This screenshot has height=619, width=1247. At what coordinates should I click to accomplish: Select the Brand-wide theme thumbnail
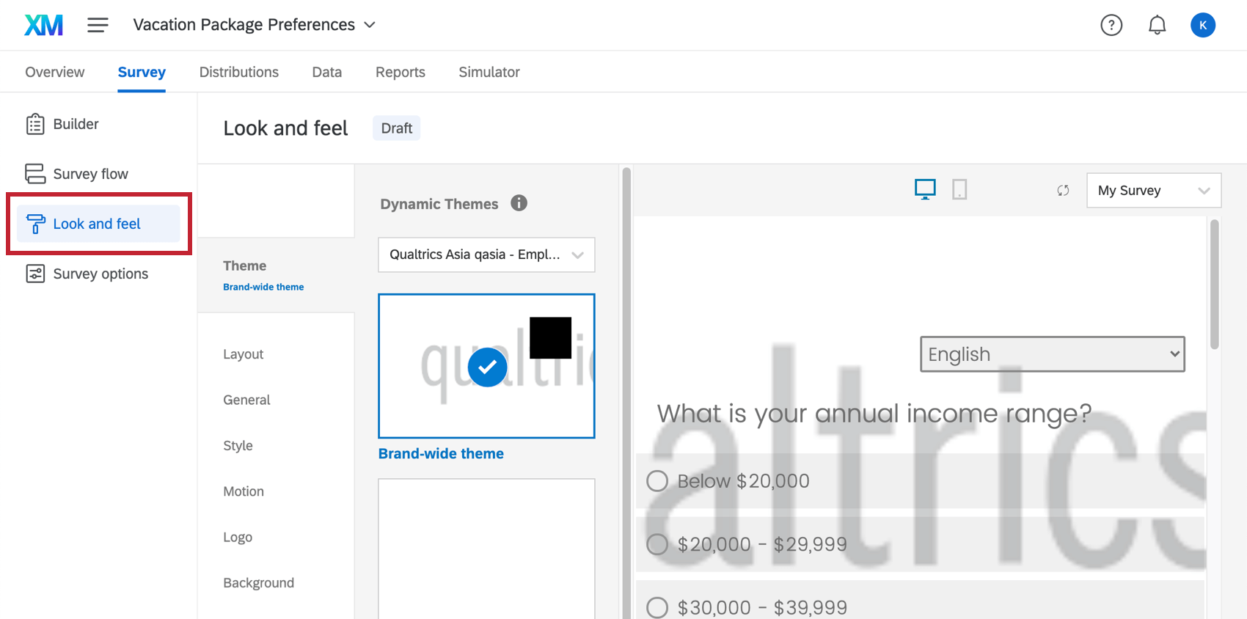486,366
